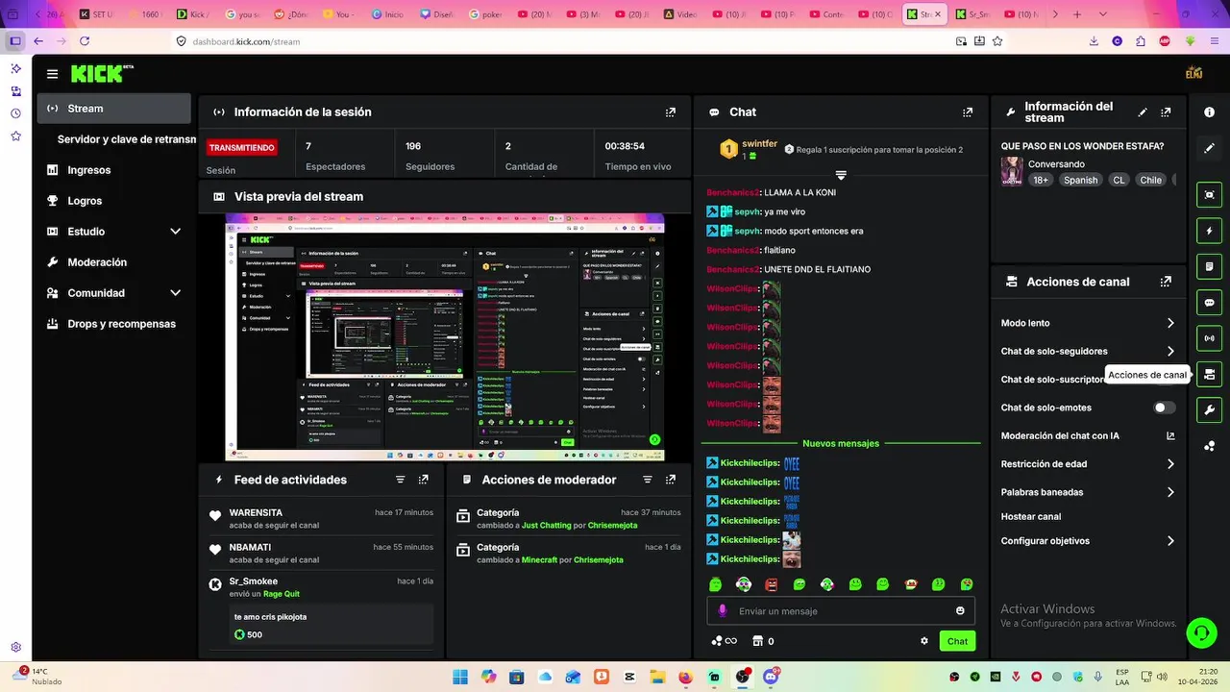Toggle the wrench stream info widget icon
Viewport: 1230px width, 692px height.
coord(1209,410)
